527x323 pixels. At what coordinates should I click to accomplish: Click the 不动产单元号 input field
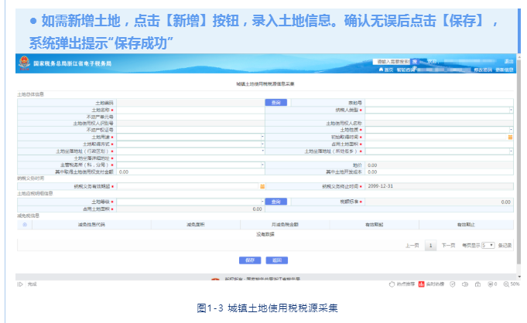190,117
